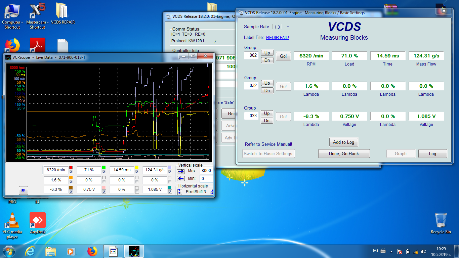Switch to VC-Scope in the taskbar
Image resolution: width=459 pixels, height=258 pixels.
pos(134,251)
